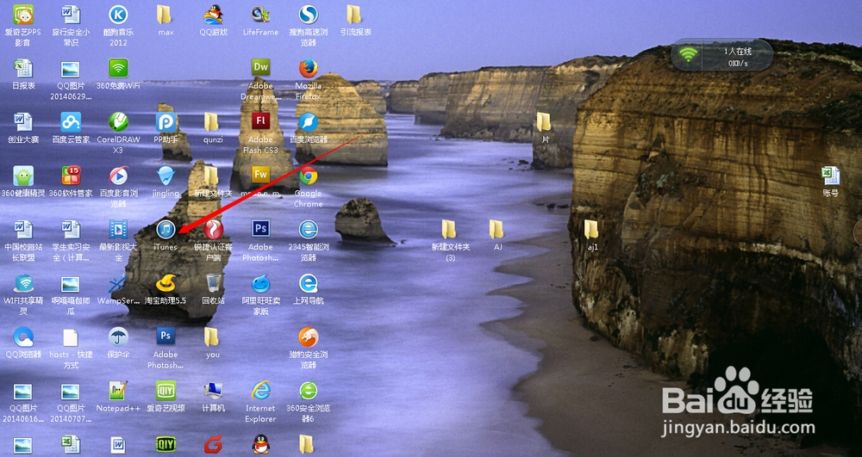Open 搜狗高速浏览器 browser shortcut
Viewport: 862px width, 457px height.
pyautogui.click(x=309, y=15)
